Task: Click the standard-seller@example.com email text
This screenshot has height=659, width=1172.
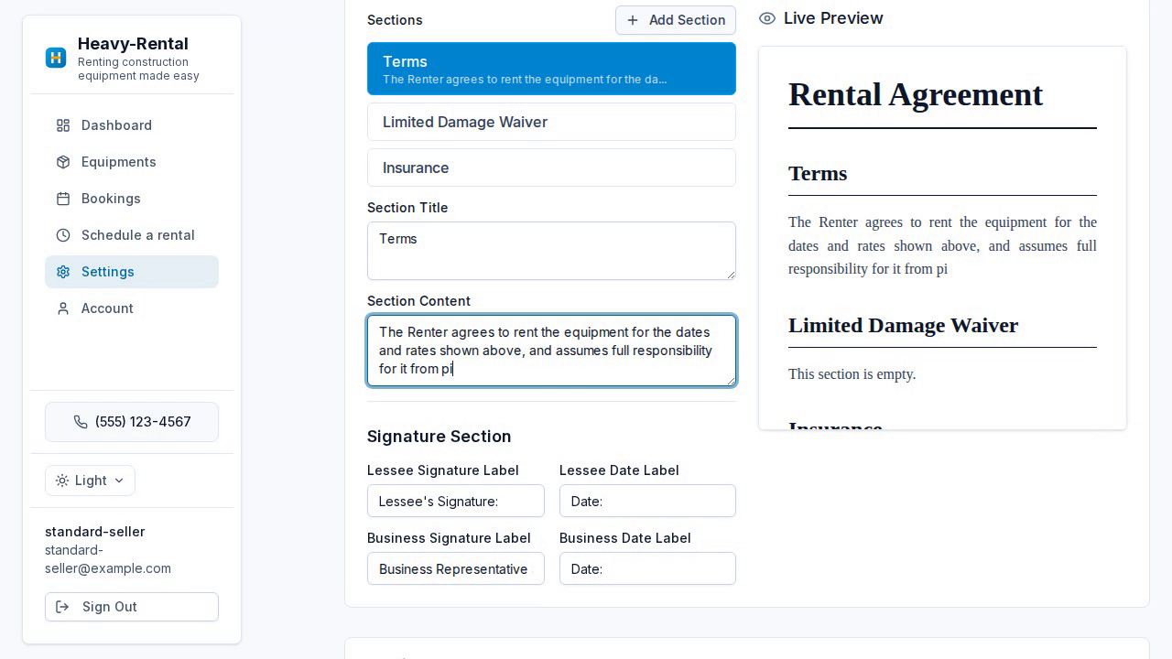Action: click(x=108, y=559)
